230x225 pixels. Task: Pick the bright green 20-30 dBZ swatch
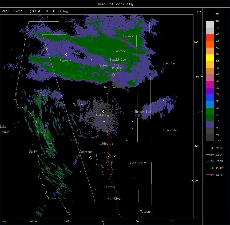tap(210, 111)
